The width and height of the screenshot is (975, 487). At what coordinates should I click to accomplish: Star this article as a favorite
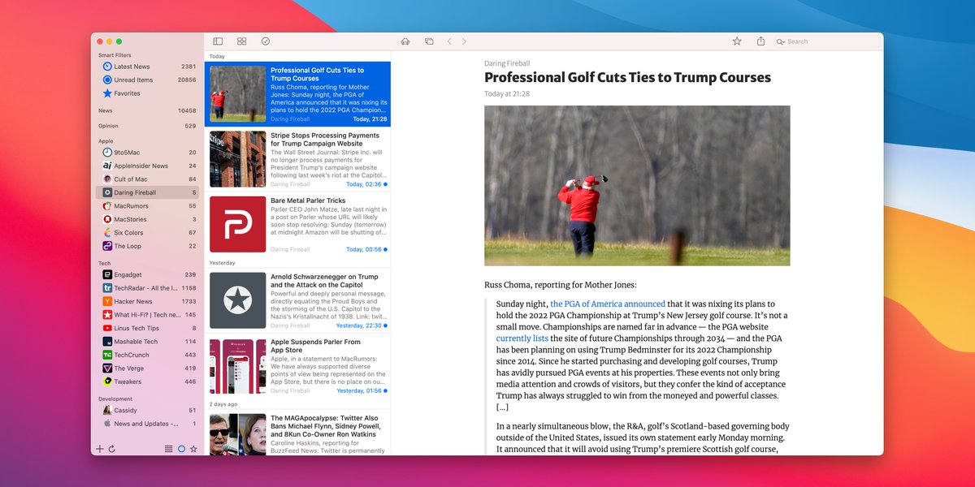click(737, 41)
